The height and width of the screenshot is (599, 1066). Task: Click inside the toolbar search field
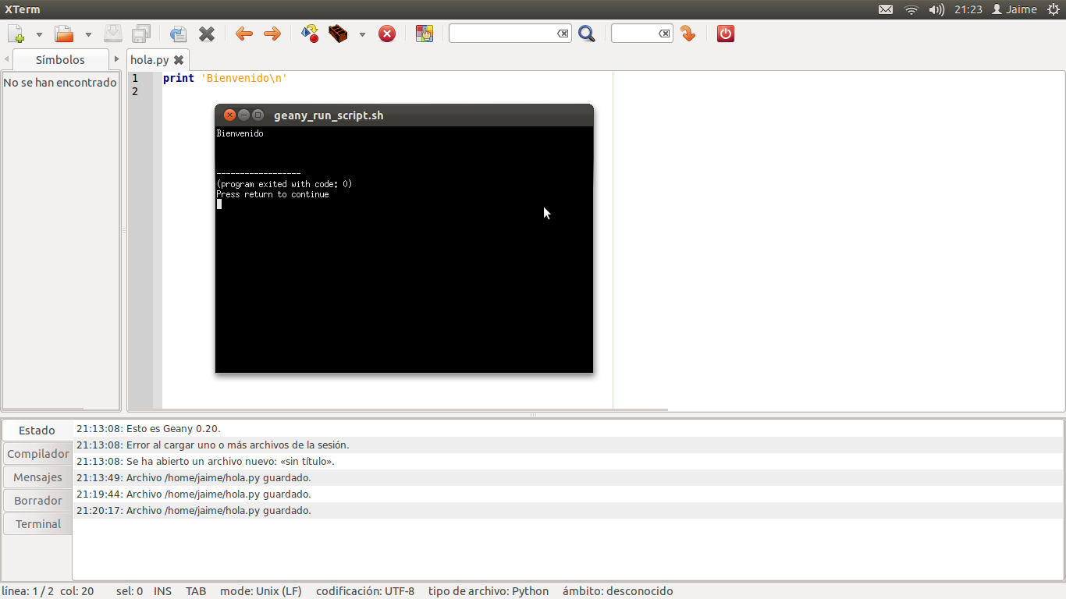tap(502, 34)
